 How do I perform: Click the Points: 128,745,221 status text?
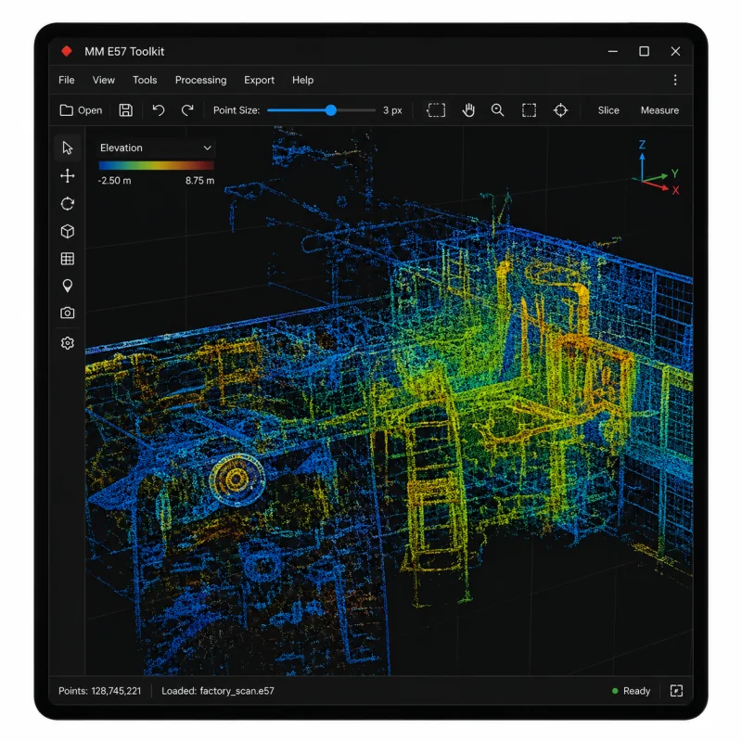99,691
